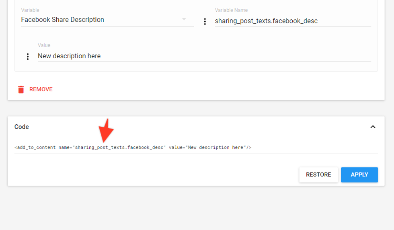The height and width of the screenshot is (230, 394).
Task: Click the red arrow annotation
Action: pos(105,131)
